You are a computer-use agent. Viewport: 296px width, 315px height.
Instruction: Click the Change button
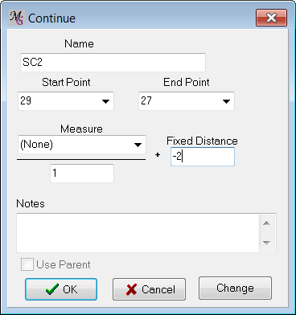(x=235, y=288)
